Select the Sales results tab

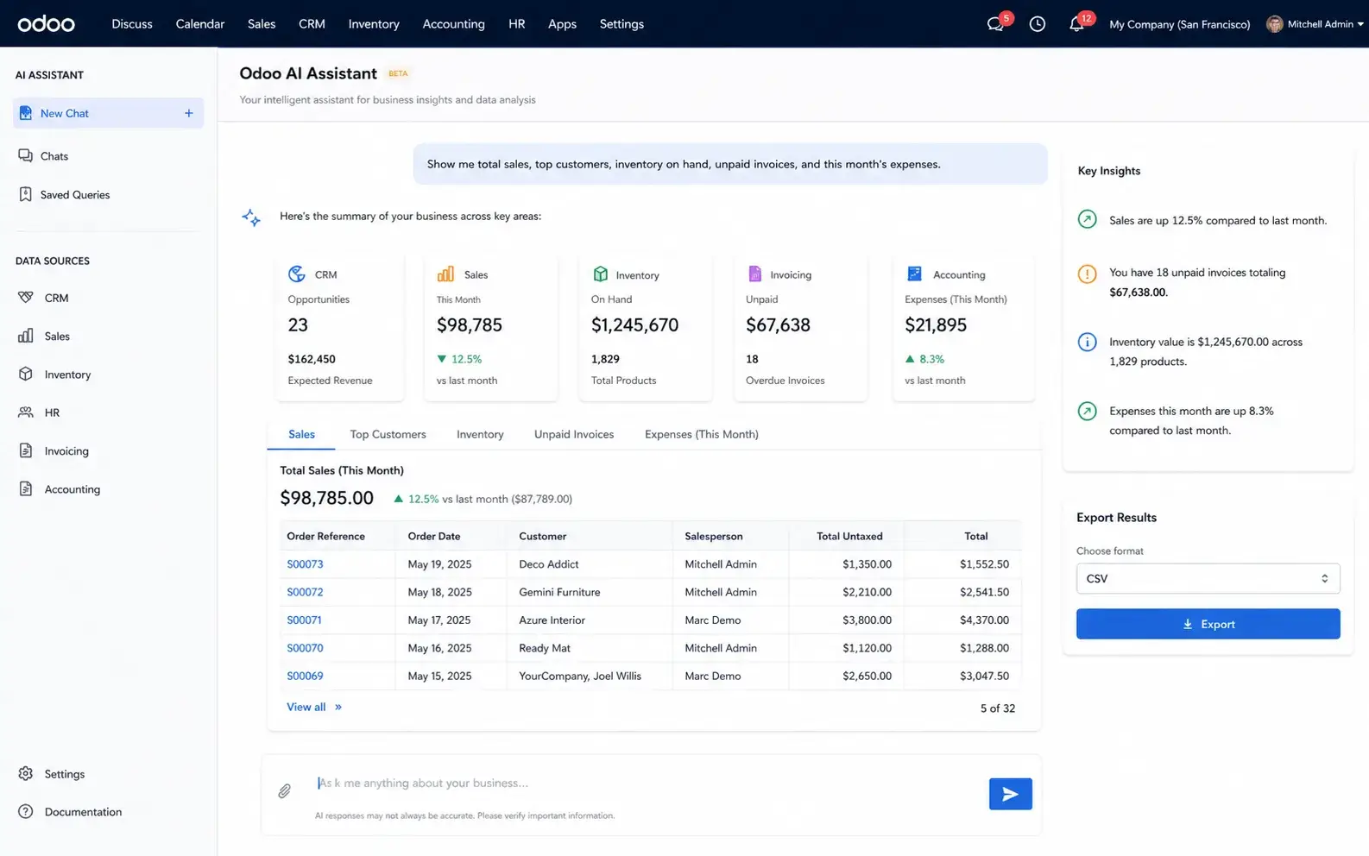301,434
